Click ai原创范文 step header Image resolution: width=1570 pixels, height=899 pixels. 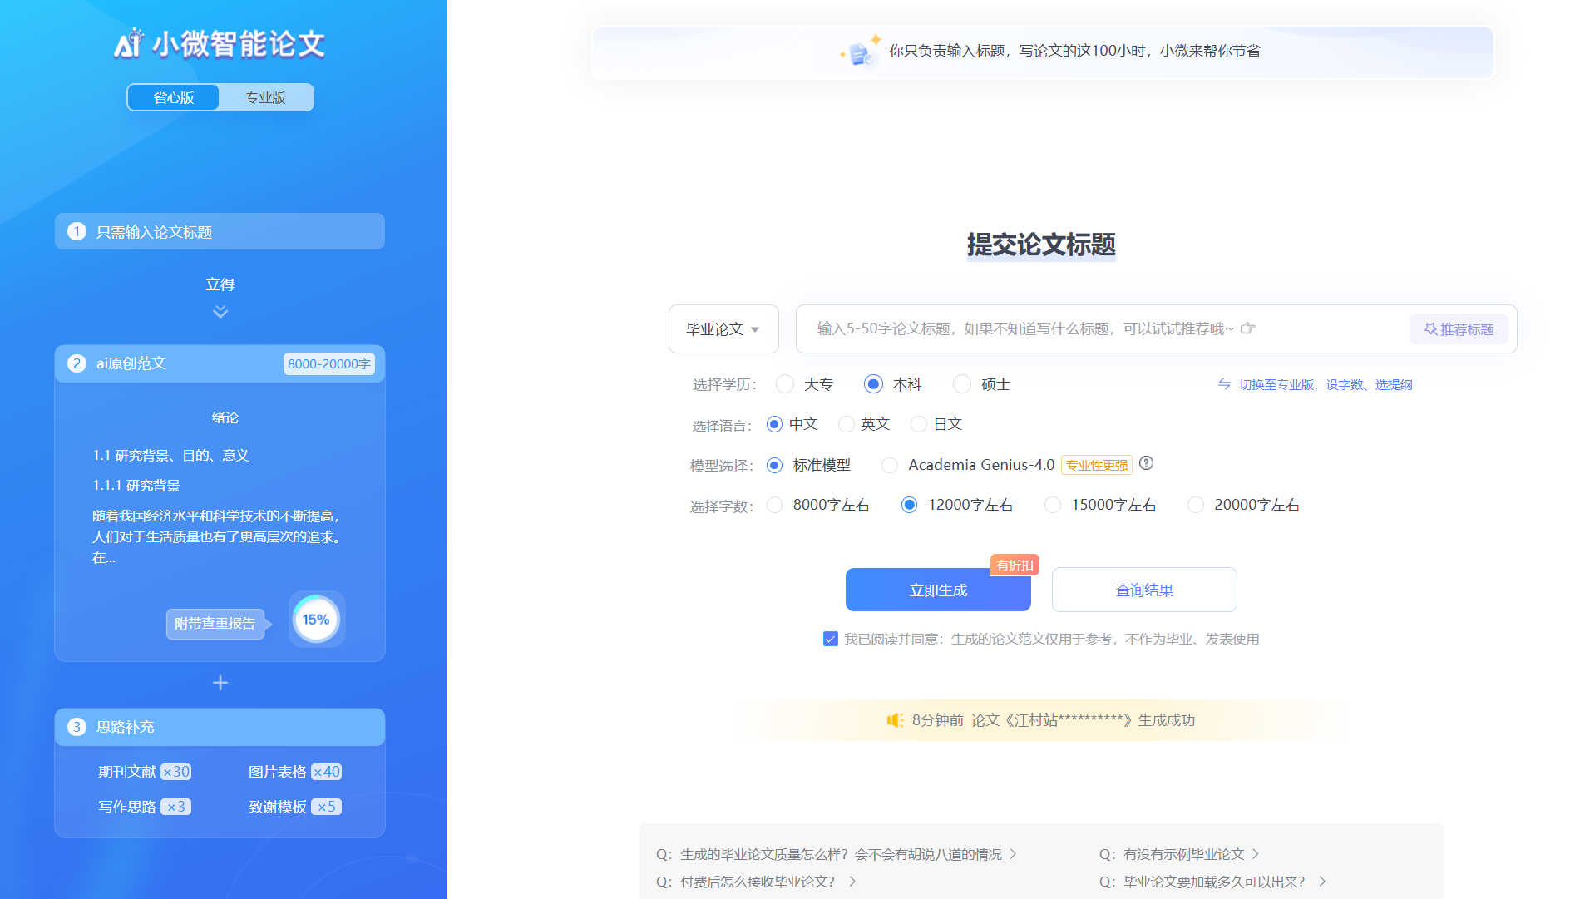click(x=220, y=363)
